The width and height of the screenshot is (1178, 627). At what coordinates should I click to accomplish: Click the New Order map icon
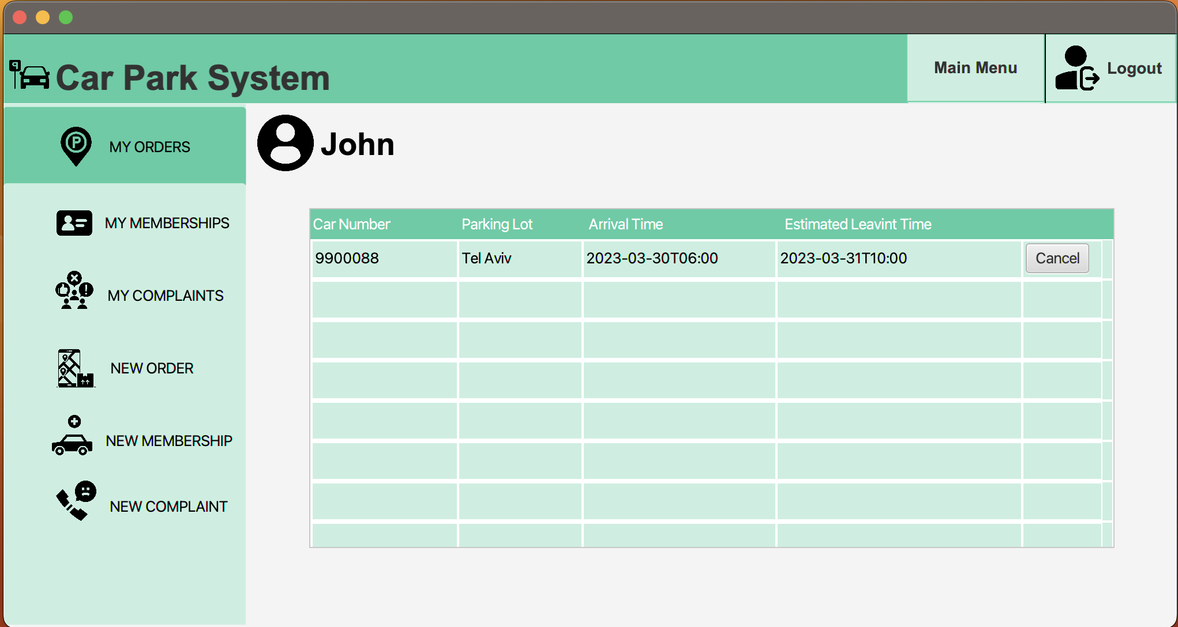[x=75, y=368]
